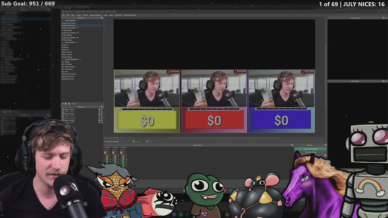This screenshot has height=218, width=388.
Task: Show the CLONE - 3d P2.2 source
Action: click(99, 118)
